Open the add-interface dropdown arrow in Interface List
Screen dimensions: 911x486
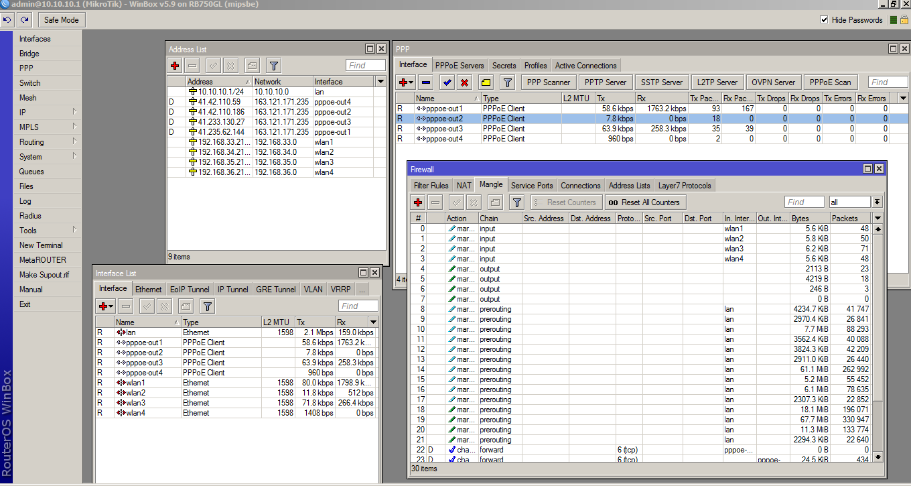tap(111, 306)
